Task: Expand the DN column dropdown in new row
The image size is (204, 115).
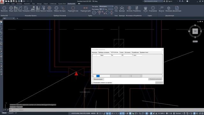Action: pos(130,76)
